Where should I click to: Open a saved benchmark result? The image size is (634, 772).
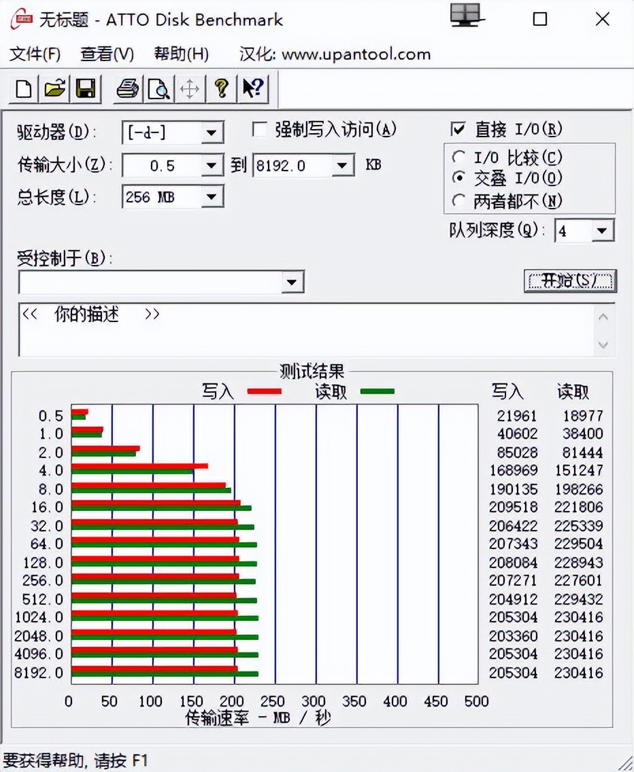click(x=54, y=88)
